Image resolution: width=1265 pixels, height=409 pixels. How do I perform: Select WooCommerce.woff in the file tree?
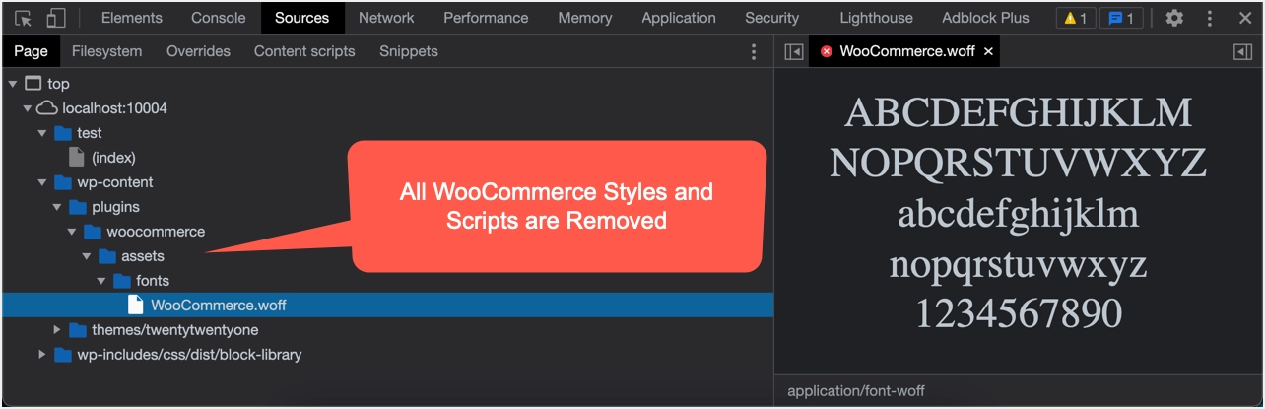point(387,306)
